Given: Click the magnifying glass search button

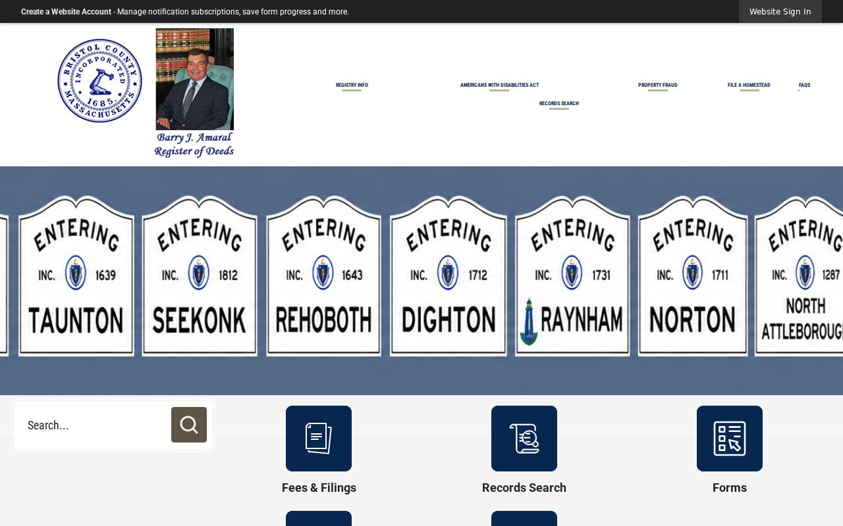Looking at the screenshot, I should click(189, 425).
